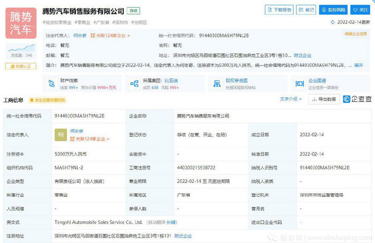This screenshot has height=243, width=375.
Task: Open 比亚迪 group link
Action: pos(171,80)
